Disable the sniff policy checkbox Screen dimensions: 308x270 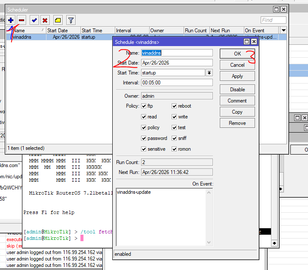pos(174,138)
